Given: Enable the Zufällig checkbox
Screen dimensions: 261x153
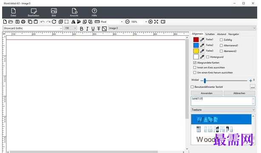Looking at the screenshot, I should click(221, 40).
